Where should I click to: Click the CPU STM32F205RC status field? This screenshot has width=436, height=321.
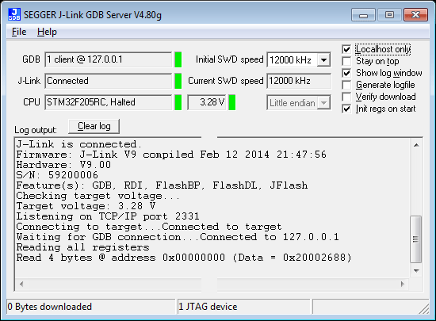pyautogui.click(x=108, y=102)
